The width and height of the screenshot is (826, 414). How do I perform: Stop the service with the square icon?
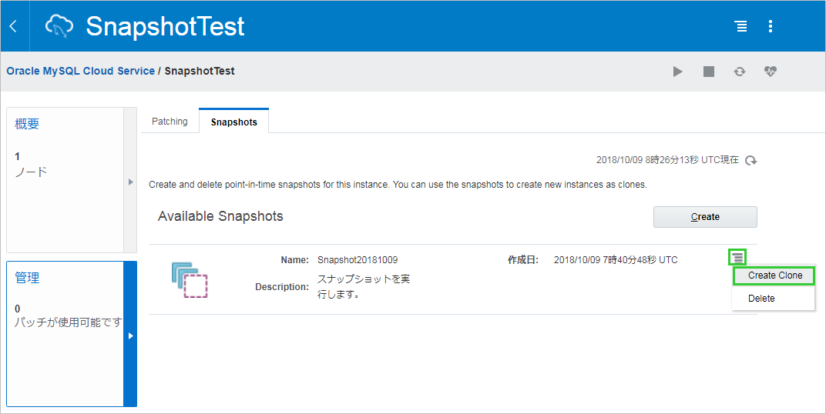tap(709, 72)
